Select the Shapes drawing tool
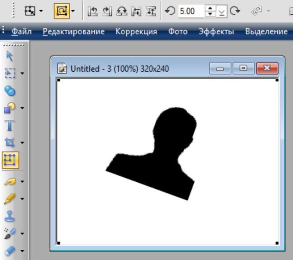The width and height of the screenshot is (293, 260). coord(10,108)
